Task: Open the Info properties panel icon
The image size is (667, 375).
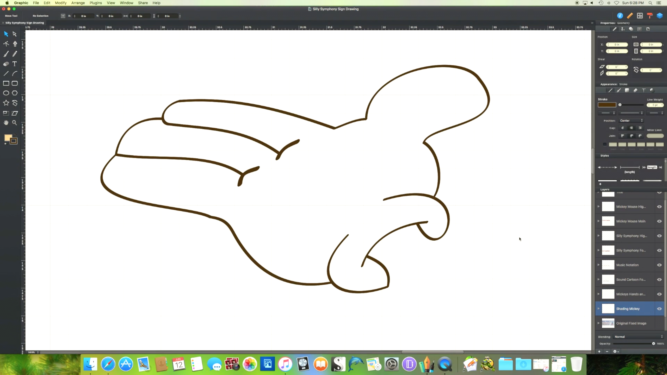Action: [620, 16]
